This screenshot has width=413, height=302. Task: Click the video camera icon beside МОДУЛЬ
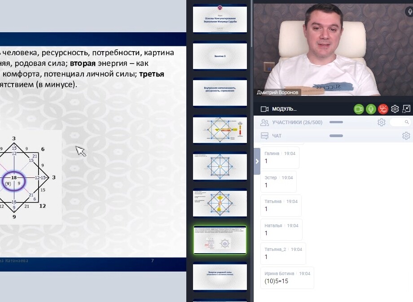pyautogui.click(x=264, y=109)
